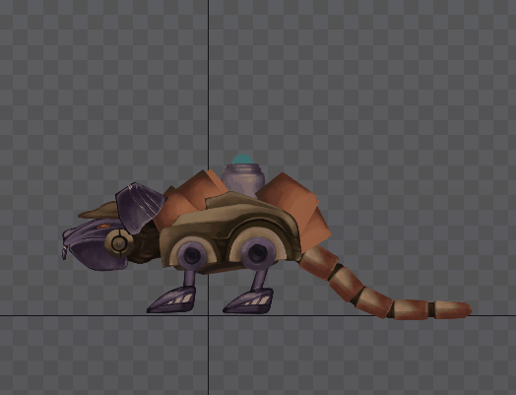Select the rear purple foot
Screen dimensions: 516x395
248,300
